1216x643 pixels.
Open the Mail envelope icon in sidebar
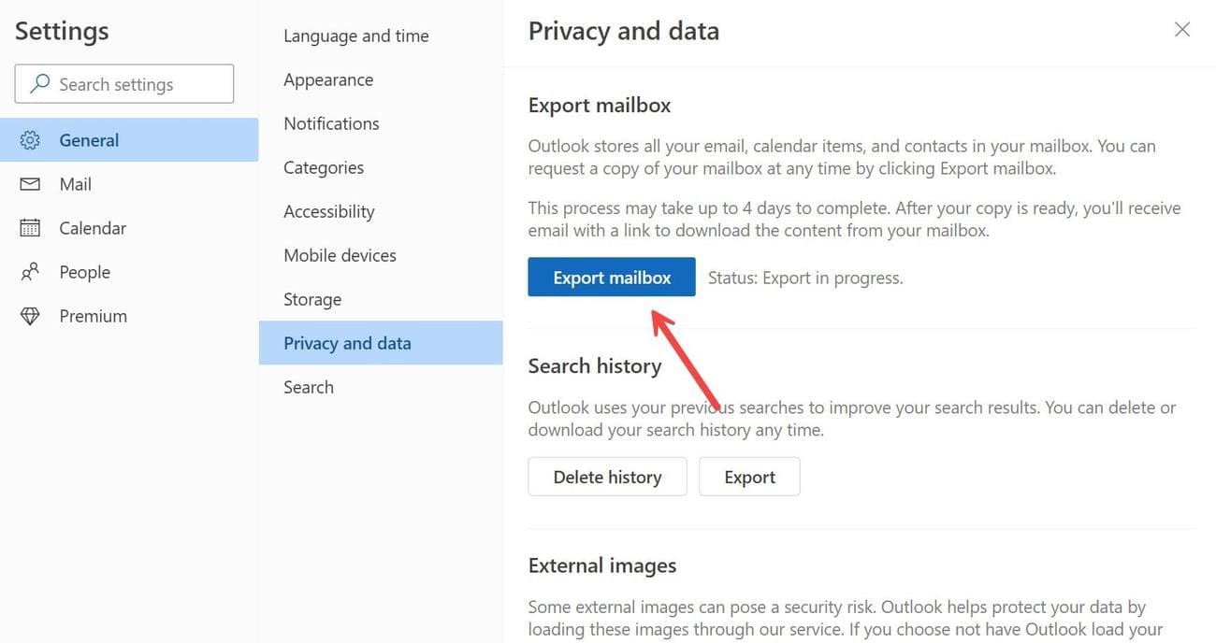[x=29, y=183]
